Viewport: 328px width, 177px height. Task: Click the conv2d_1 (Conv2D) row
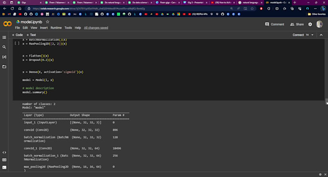[x=72, y=148]
